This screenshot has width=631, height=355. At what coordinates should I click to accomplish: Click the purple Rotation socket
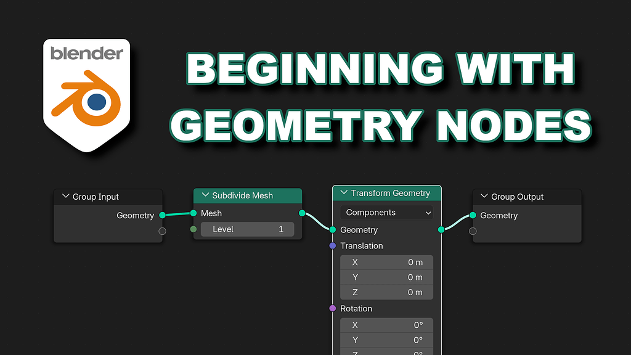(332, 308)
